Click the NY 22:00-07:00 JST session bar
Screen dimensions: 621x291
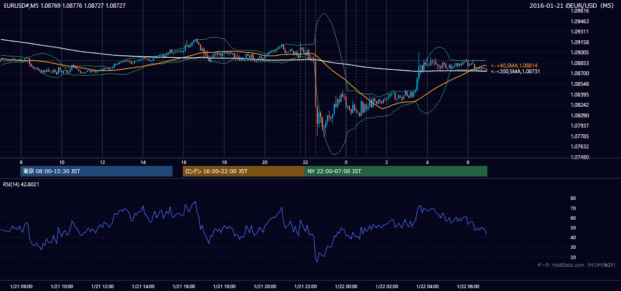[x=396, y=171]
